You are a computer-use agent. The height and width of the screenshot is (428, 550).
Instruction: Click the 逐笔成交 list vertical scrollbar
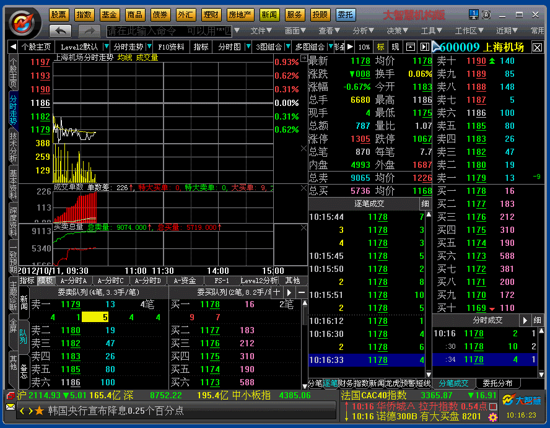[x=428, y=295]
